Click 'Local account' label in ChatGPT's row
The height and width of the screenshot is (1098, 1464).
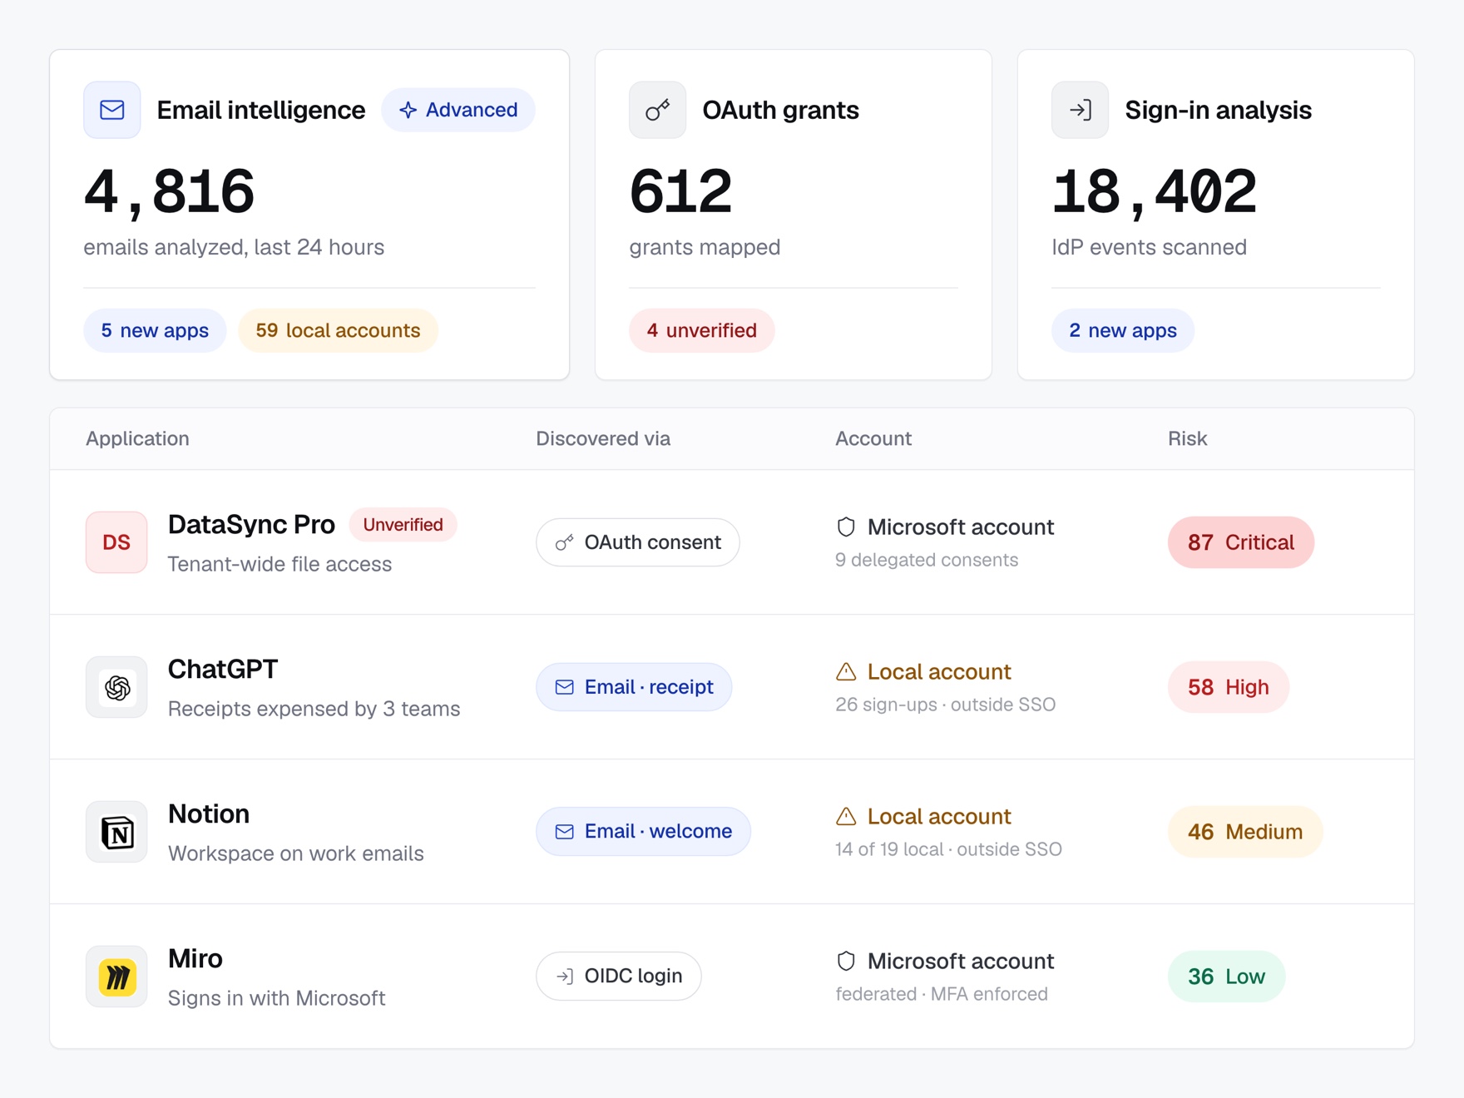pos(939,671)
